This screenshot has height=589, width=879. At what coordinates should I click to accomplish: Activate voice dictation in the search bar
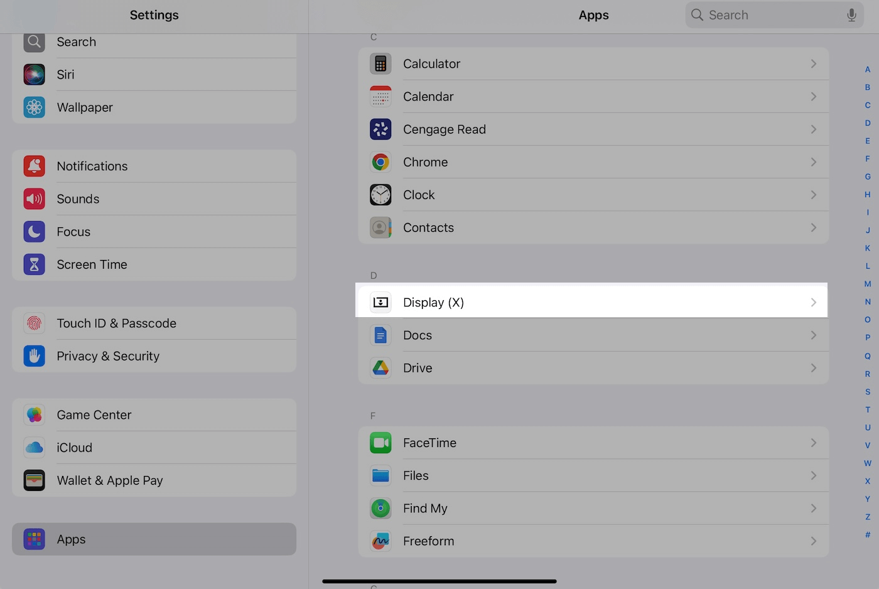click(x=851, y=14)
